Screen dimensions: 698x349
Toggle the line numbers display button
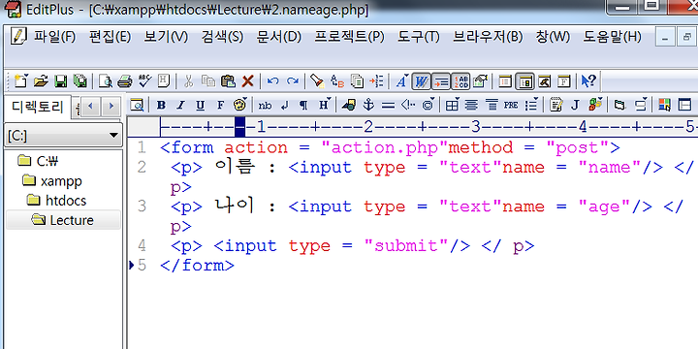coord(460,81)
